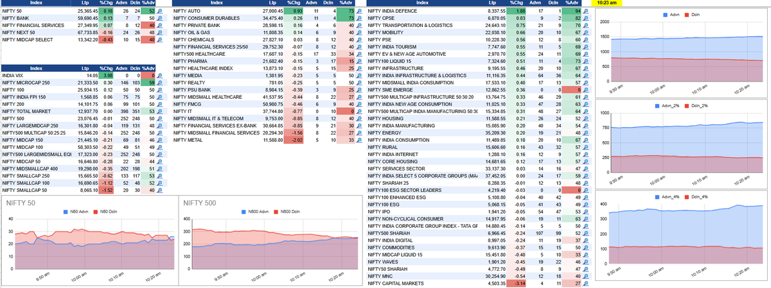
Task: Open the lookup icon for NIFTY PHARMA
Action: (x=360, y=60)
